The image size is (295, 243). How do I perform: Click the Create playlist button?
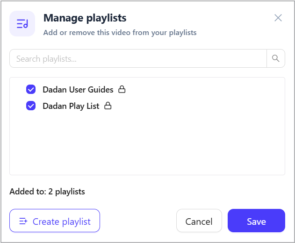55,221
